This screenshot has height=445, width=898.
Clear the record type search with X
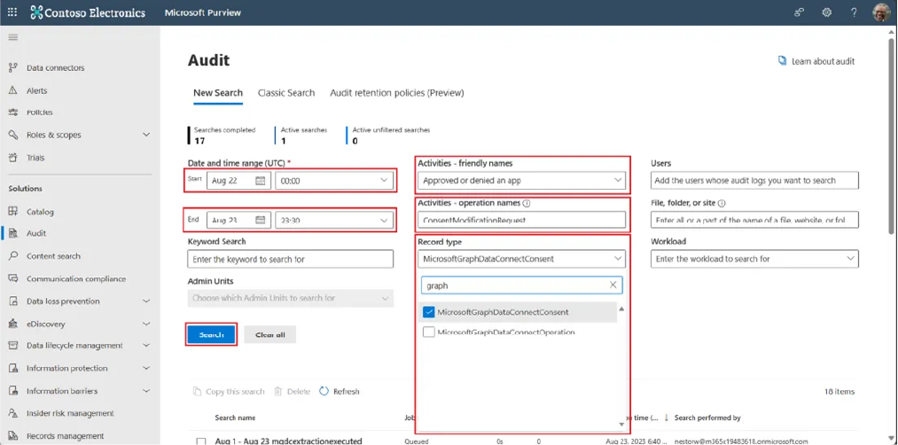click(613, 285)
